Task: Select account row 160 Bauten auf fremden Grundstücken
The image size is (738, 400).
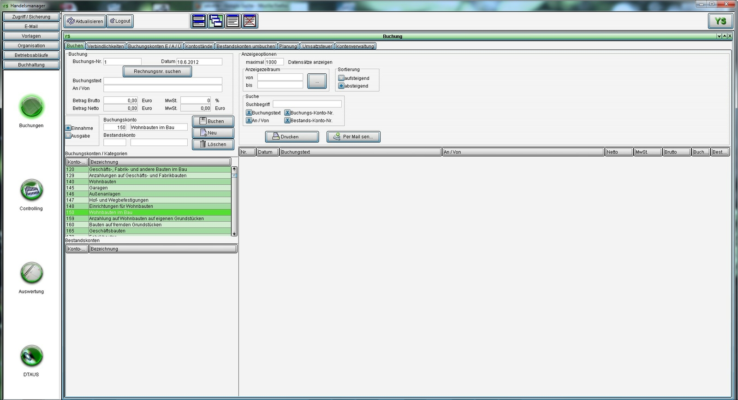Action: pyautogui.click(x=148, y=225)
